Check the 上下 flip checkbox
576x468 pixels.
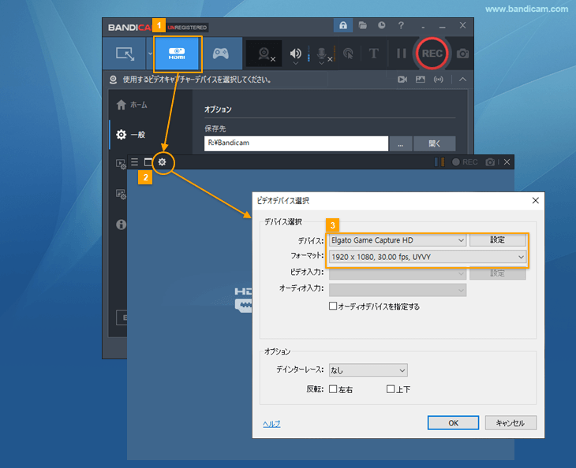coord(390,389)
